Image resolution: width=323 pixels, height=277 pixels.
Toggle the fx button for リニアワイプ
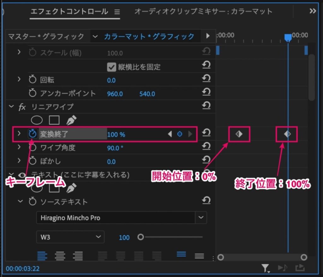tap(22, 107)
